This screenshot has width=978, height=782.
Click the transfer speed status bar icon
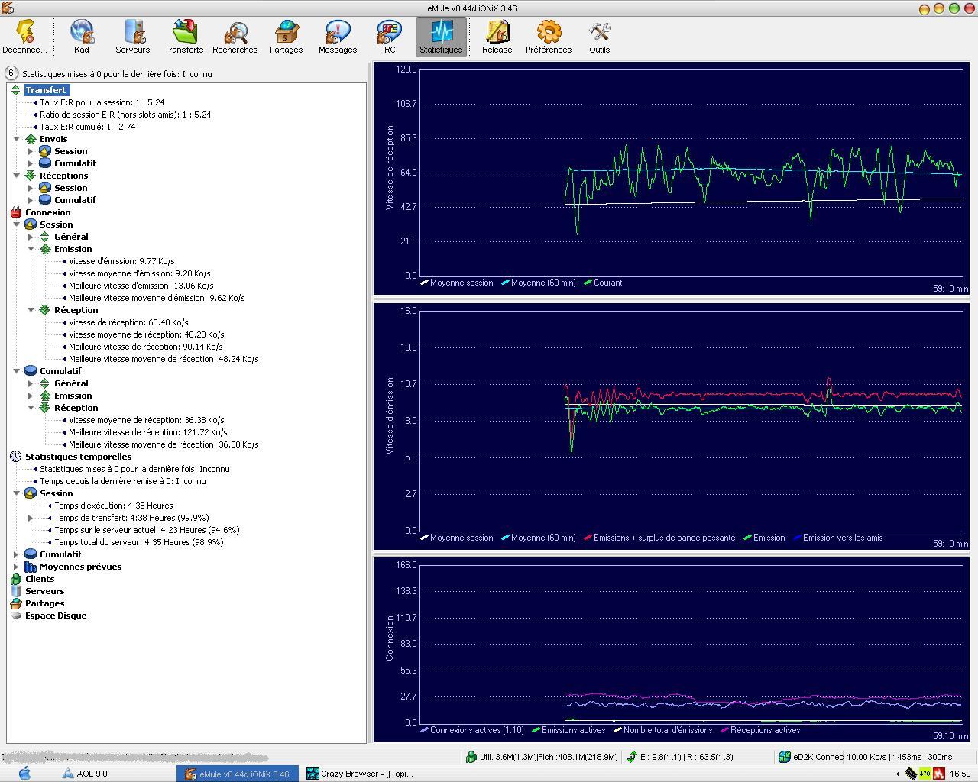coord(632,756)
